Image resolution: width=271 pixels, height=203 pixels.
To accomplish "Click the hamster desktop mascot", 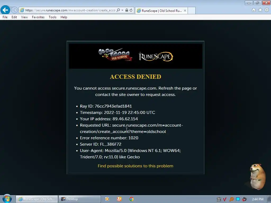I will coord(257,177).
